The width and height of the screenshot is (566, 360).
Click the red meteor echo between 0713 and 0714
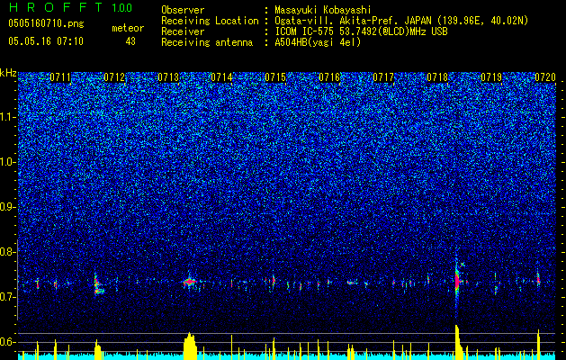point(189,282)
